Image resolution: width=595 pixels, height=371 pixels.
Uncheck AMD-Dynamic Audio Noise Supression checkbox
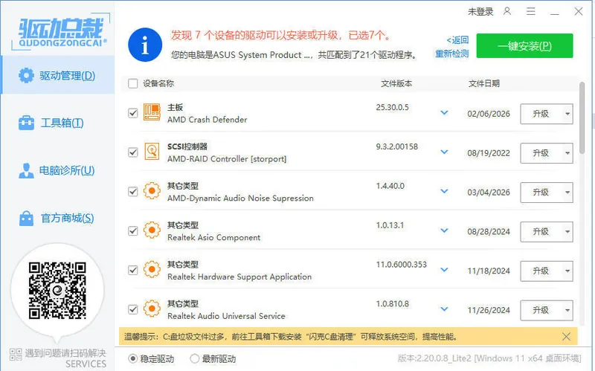(133, 192)
